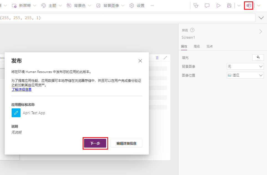Image resolution: width=267 pixels, height=175 pixels.
Task: Close the 发布 dialog
Action: pos(140,61)
